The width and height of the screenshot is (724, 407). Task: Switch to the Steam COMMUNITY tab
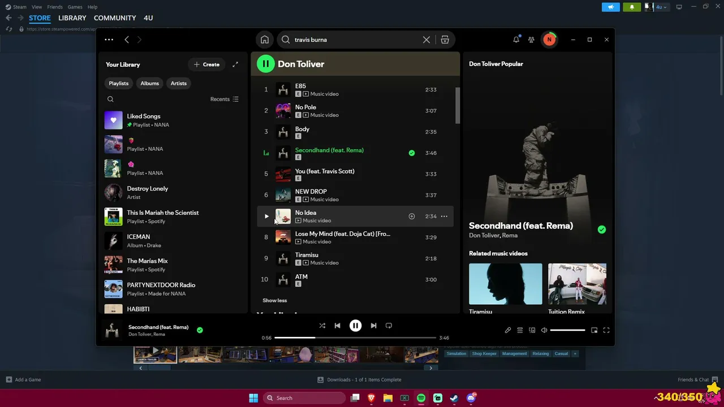tap(115, 18)
